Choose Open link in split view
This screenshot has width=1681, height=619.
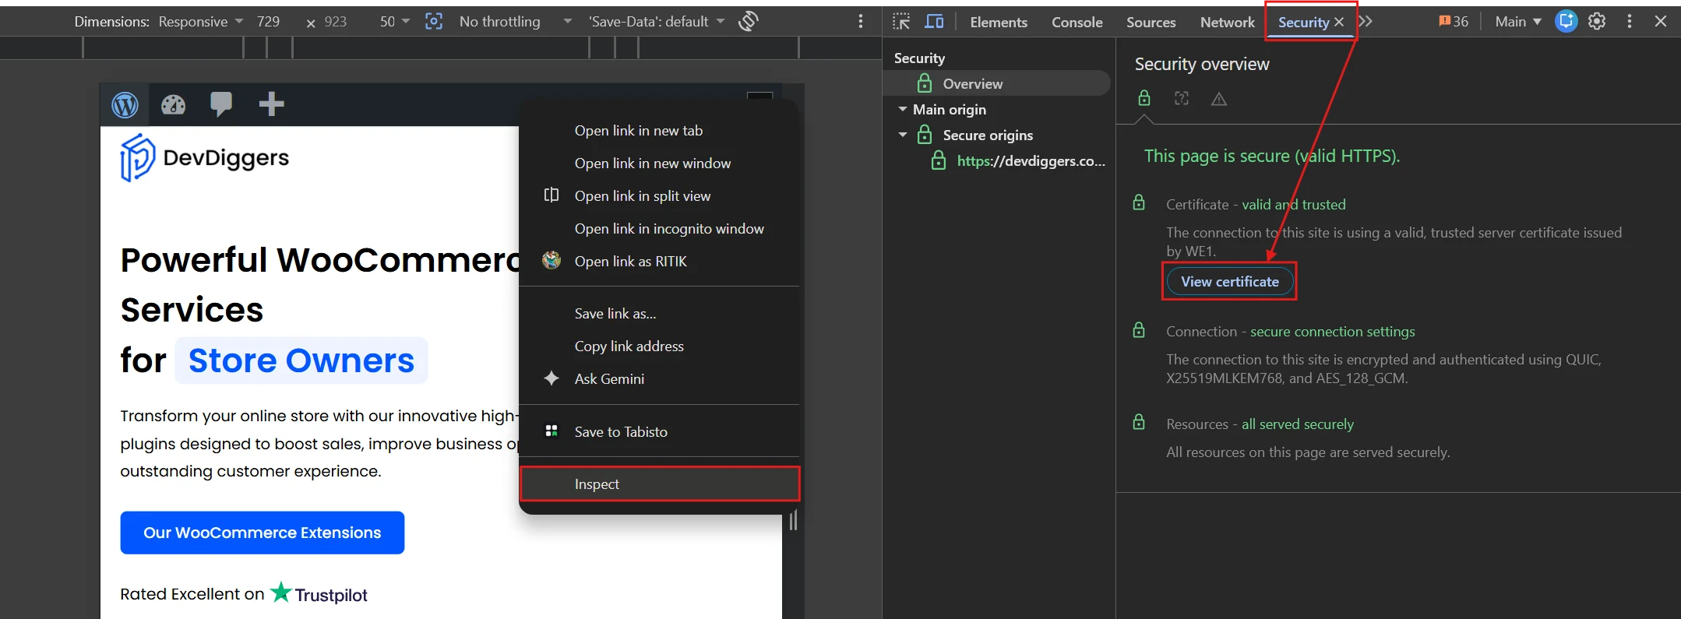[x=659, y=196]
